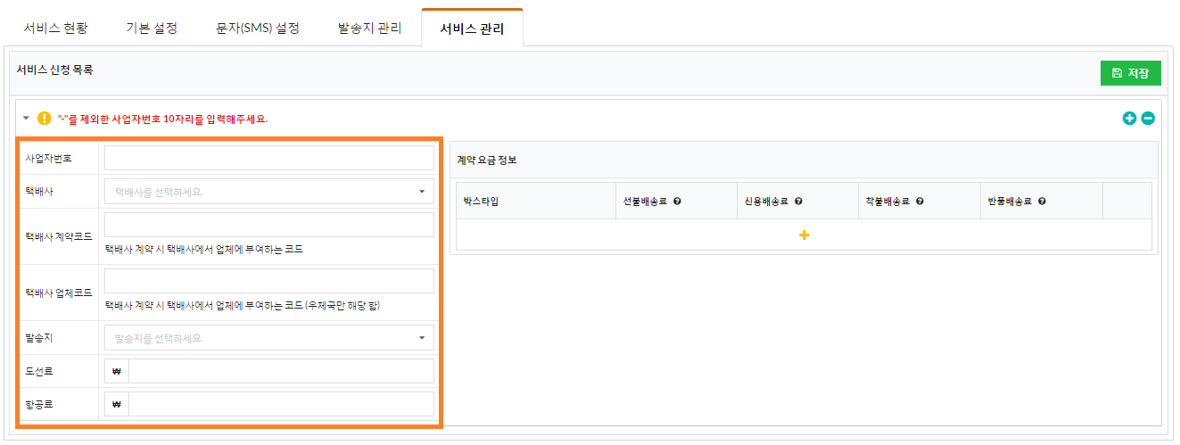Click help icon next to 반품배송료
Screen dimensions: 1180x445
point(1041,202)
